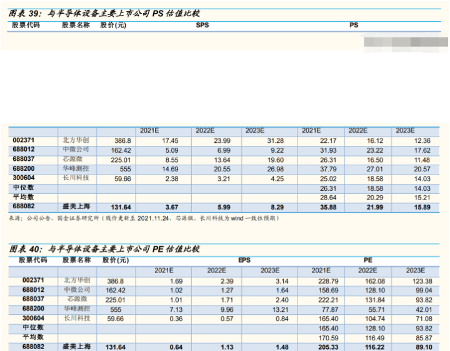Click 芯源微 PE value 222.21
The image size is (450, 351).
[328, 301]
